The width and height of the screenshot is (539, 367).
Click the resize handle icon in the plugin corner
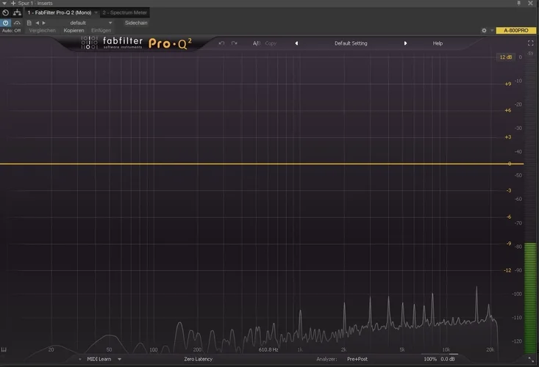(x=532, y=360)
